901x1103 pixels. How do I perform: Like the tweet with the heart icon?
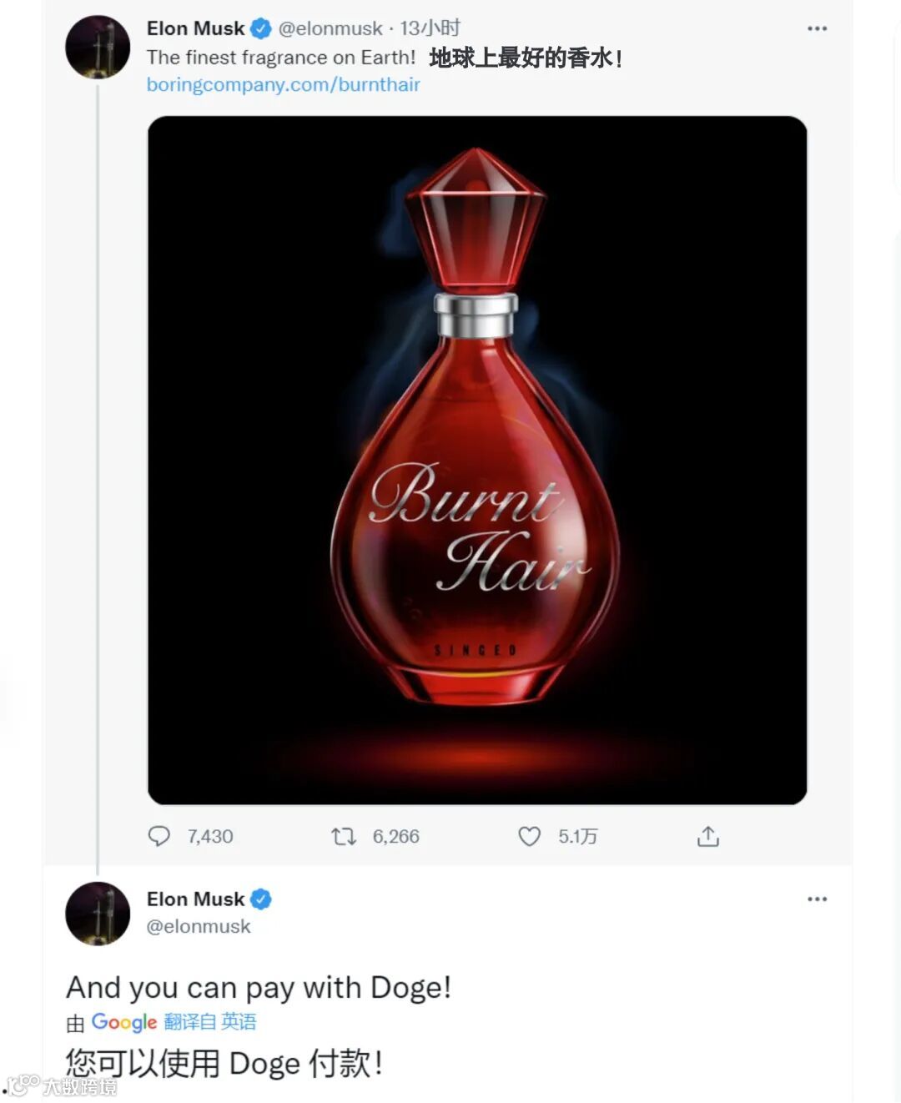point(530,836)
